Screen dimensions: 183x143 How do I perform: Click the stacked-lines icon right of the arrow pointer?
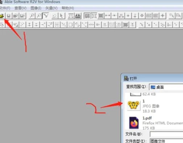71,16
